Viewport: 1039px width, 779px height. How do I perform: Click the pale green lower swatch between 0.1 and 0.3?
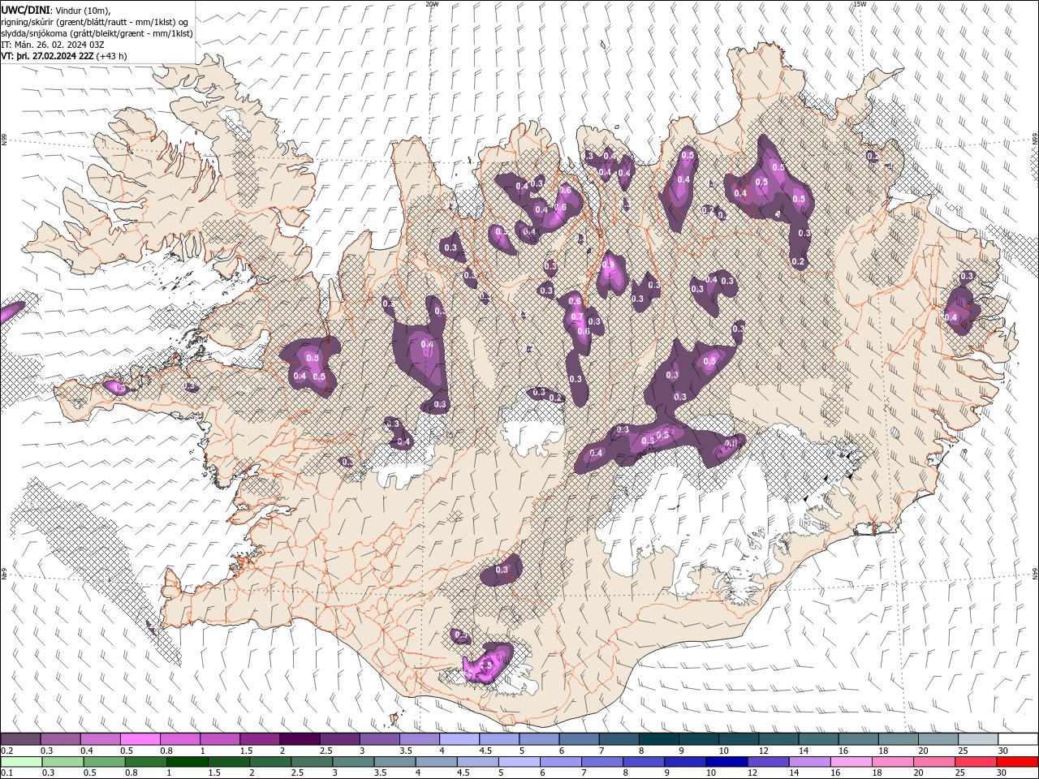21,761
